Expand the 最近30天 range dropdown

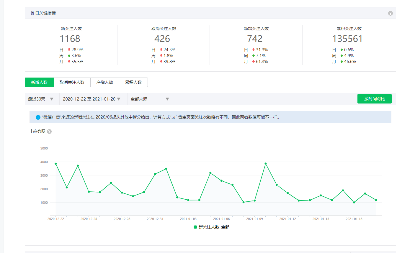[42, 99]
